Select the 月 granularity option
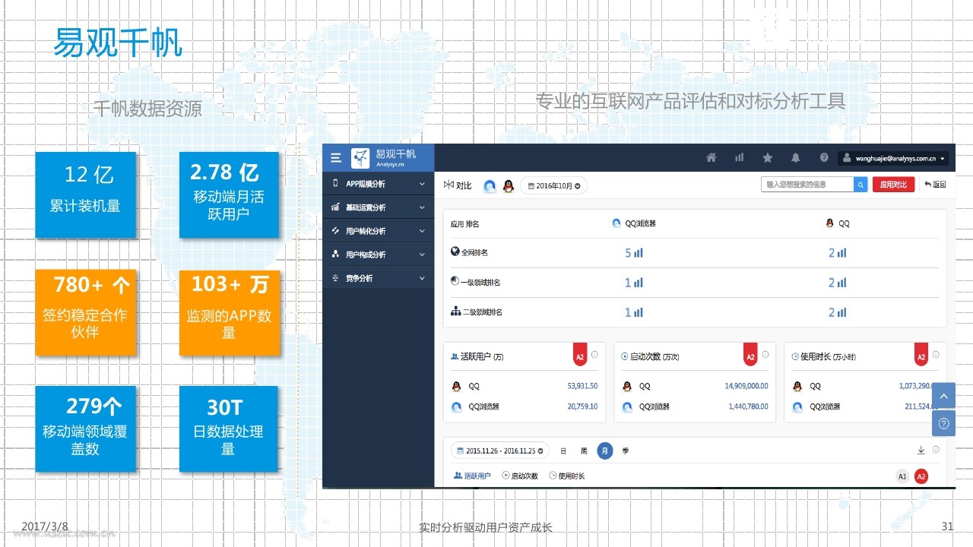 coord(605,451)
